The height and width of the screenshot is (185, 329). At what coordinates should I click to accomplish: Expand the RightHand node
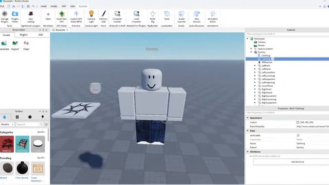[255, 92]
